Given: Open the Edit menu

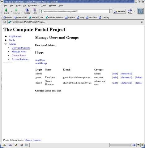Looking at the screenshot, I should coord(12,6).
